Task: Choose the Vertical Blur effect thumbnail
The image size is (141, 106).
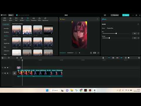Action: point(27,42)
